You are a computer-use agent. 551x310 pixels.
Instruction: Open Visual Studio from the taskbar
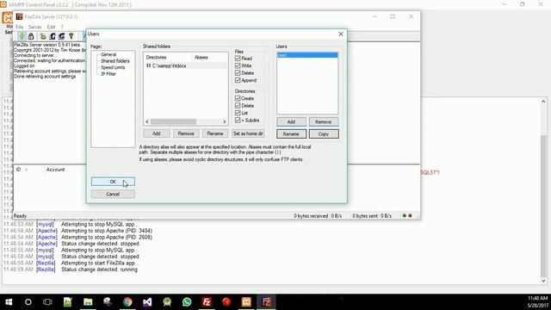click(147, 302)
